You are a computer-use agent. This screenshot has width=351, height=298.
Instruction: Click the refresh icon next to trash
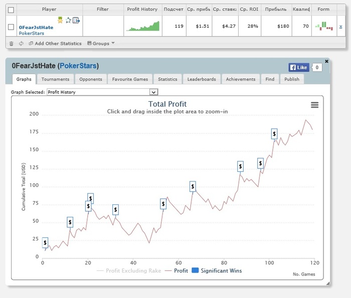click(x=21, y=44)
